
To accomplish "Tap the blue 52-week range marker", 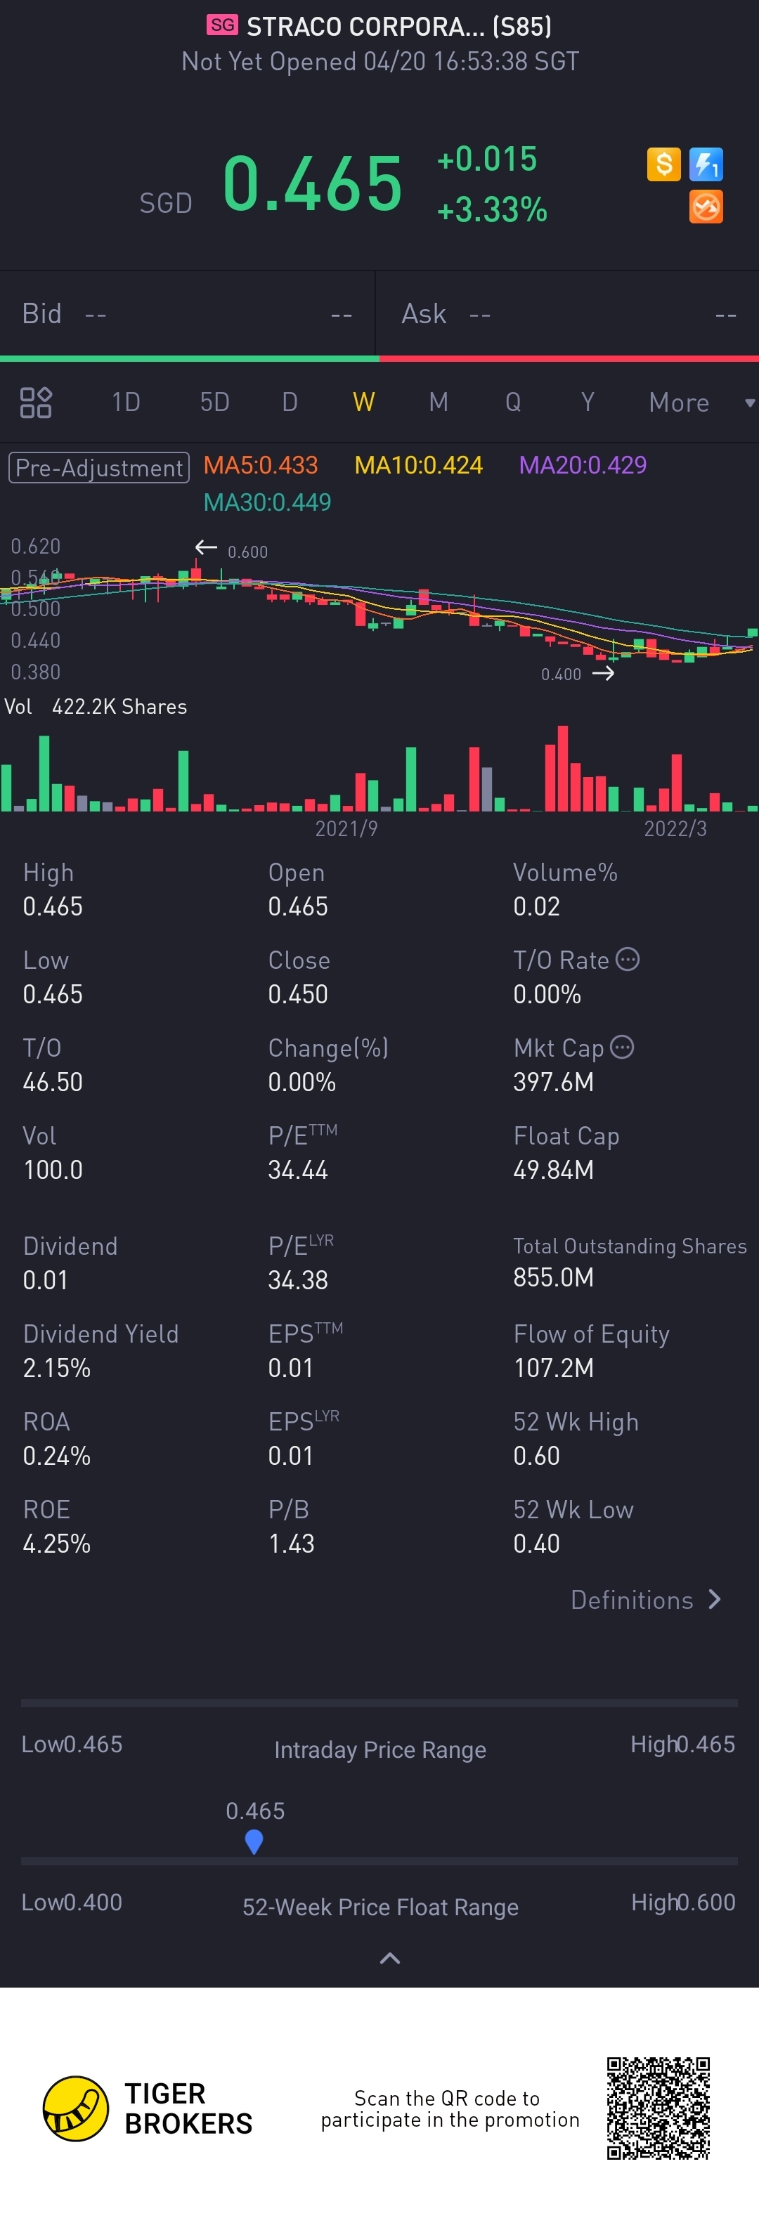I will 254,1842.
